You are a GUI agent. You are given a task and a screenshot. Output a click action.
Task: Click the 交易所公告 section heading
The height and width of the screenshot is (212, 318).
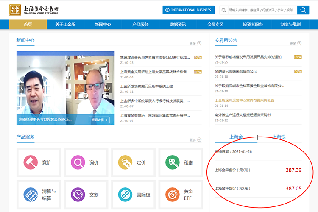coord(226,40)
